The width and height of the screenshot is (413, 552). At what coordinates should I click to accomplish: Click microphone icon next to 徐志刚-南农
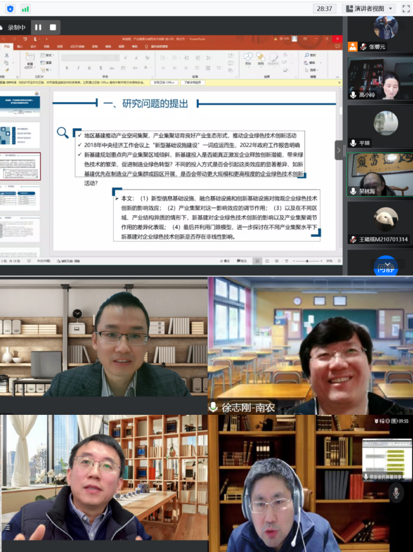213,408
